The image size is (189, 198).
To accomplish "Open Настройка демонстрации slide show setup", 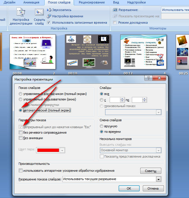I will tap(21, 16).
